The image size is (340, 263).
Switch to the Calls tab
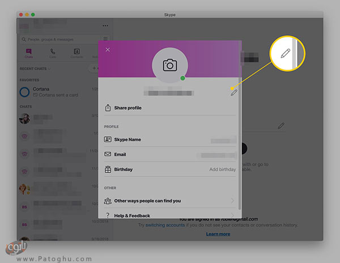click(x=53, y=53)
